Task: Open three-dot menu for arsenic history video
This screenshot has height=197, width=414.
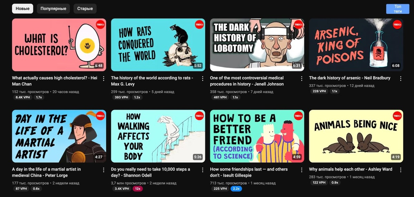Action: coord(401,78)
